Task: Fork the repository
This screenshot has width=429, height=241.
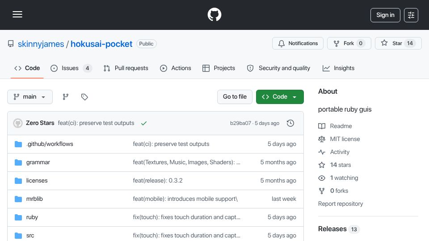Action: (349, 43)
